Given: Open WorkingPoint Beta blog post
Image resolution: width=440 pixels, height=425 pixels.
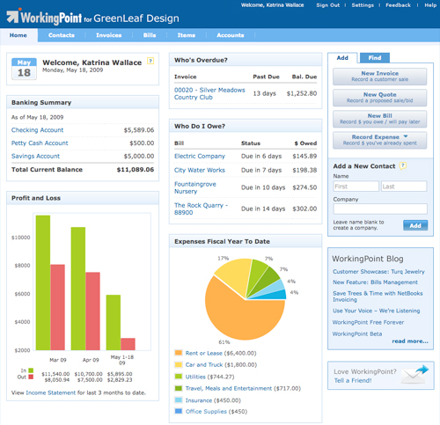Looking at the screenshot, I should pyautogui.click(x=357, y=333).
